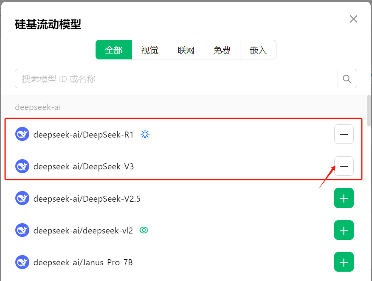The image size is (372, 281).
Task: Collapse the deepseek-ai group header
Action: pyautogui.click(x=38, y=107)
